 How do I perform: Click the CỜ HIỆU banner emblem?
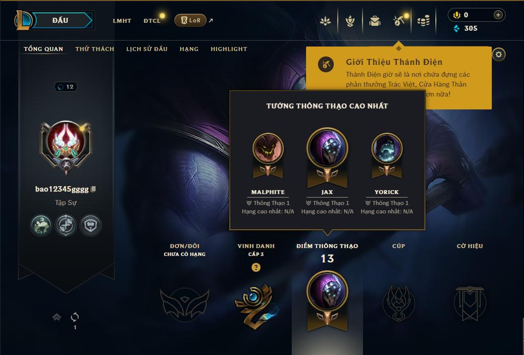click(x=470, y=303)
